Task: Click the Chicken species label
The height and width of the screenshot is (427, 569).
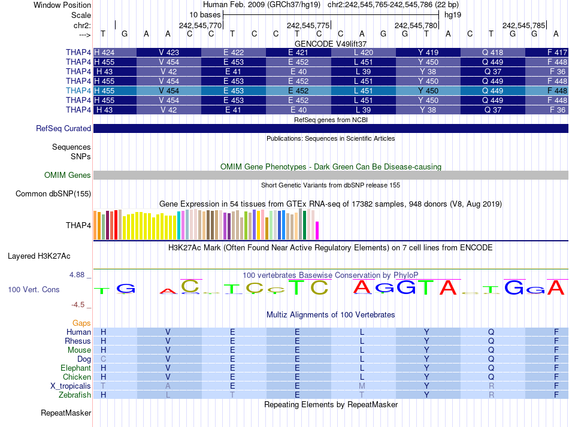Action: (77, 377)
